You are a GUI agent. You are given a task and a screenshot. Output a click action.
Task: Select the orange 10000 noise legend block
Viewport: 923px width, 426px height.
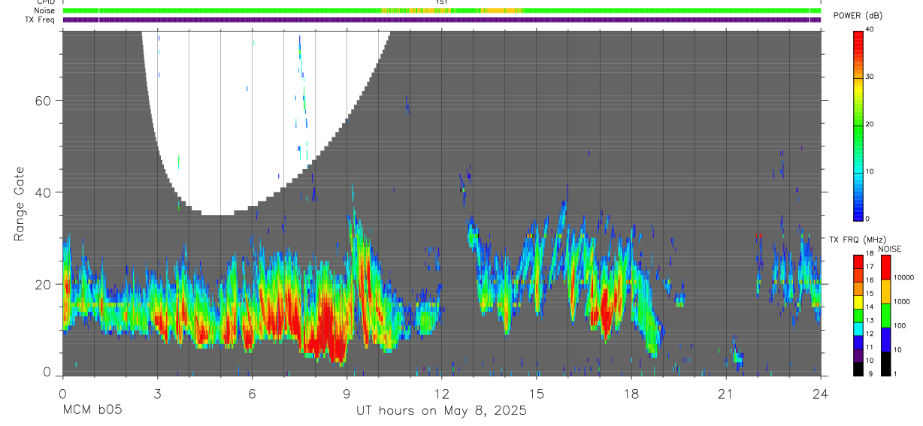click(885, 292)
